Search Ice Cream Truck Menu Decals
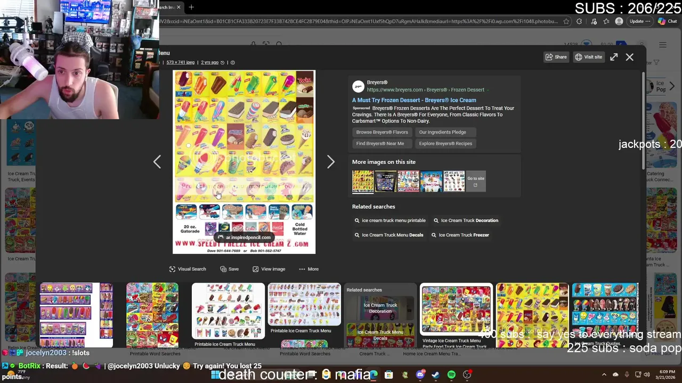682x383 pixels. click(x=389, y=235)
